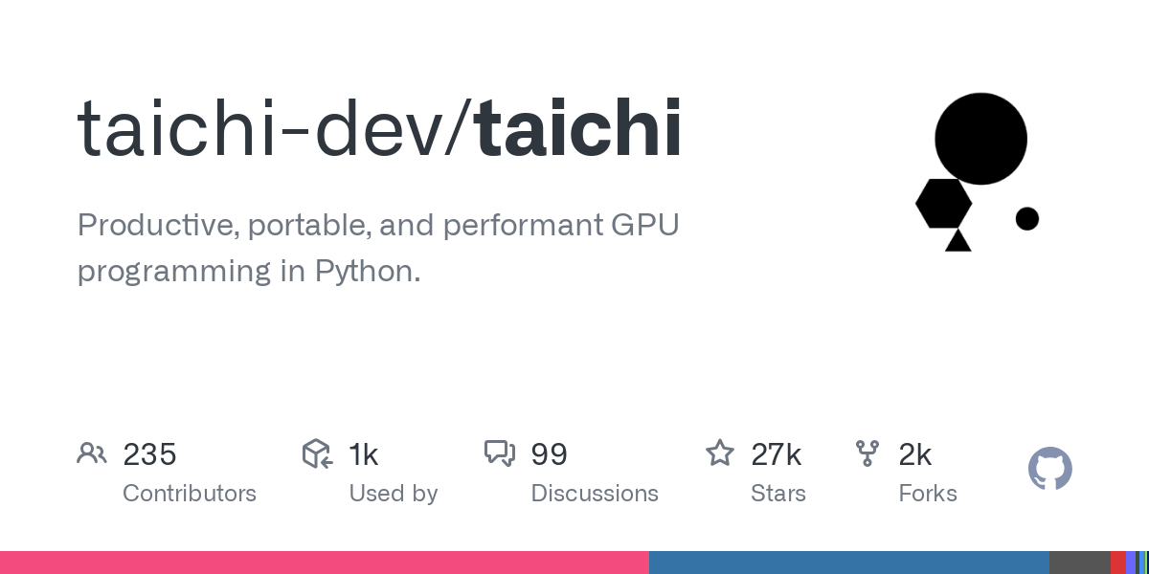Click the GitHub Octocat logo
This screenshot has width=1149, height=574.
(1049, 469)
